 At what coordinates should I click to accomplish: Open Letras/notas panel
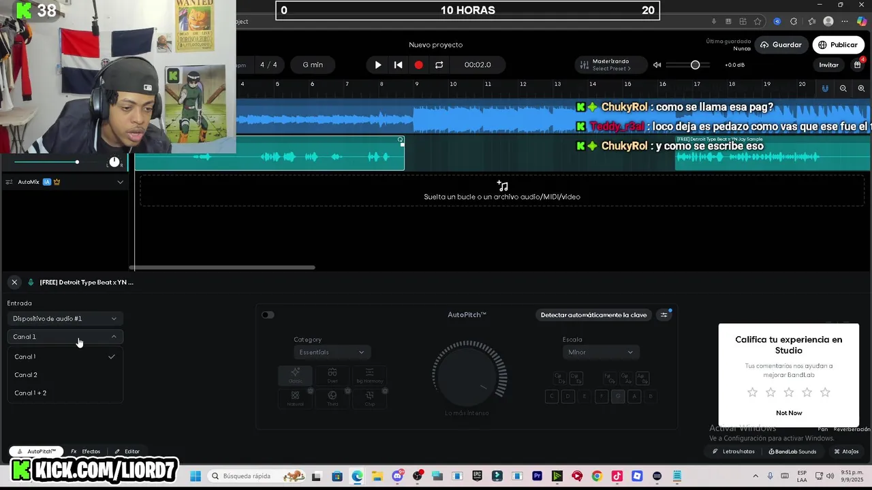click(734, 451)
